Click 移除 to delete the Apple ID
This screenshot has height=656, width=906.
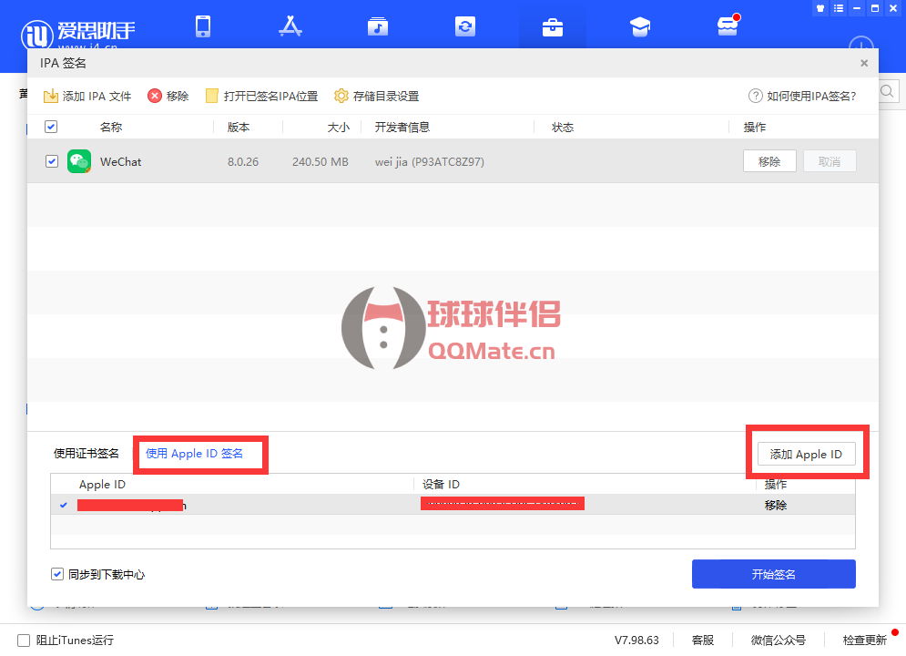point(775,505)
